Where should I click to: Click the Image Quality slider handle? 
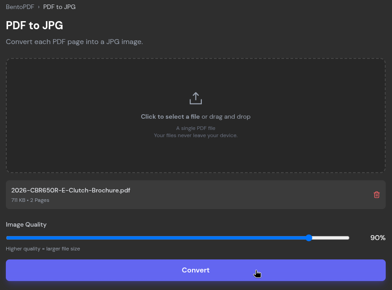309,238
